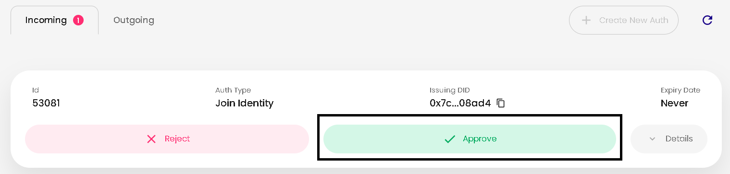Reject authorization 53081
The image size is (730, 174).
click(167, 139)
